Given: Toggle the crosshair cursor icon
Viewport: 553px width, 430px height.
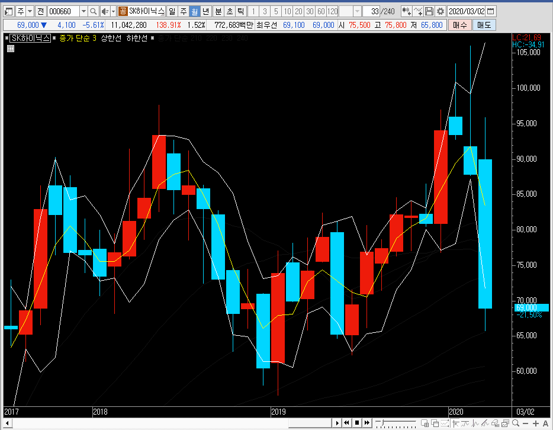Looking at the screenshot, I should 455,423.
